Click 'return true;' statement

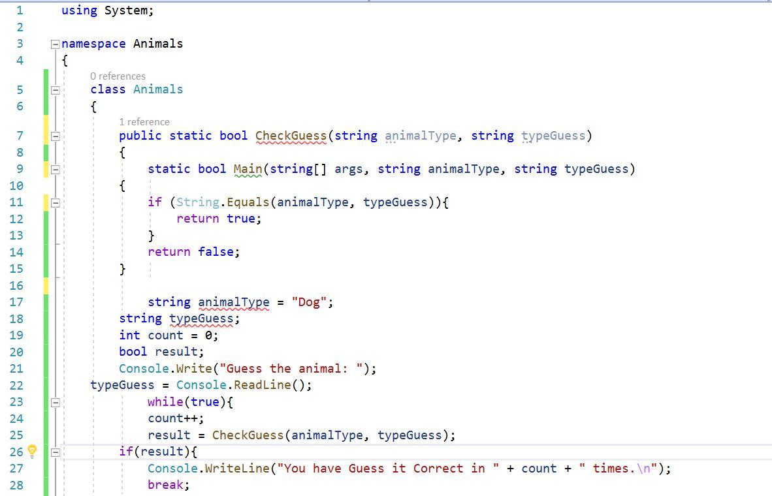(x=219, y=219)
